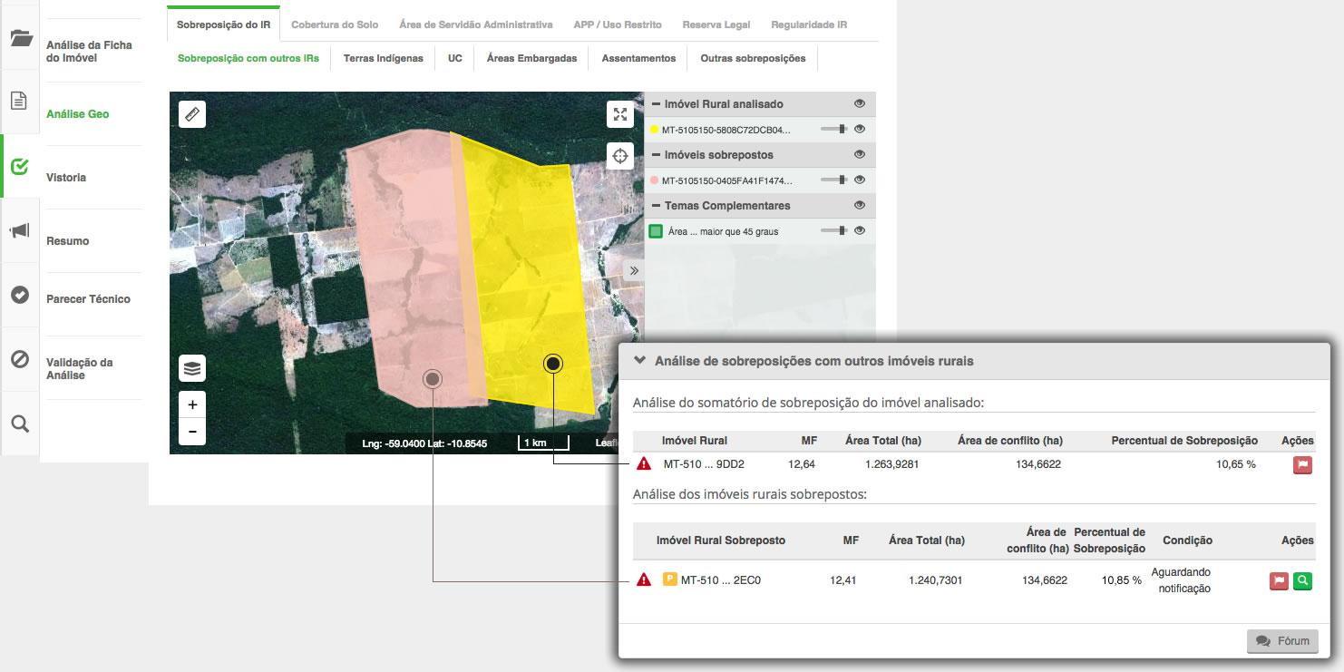Toggle visibility of MT-5105150-0405FA41F1474 layer

tap(859, 180)
